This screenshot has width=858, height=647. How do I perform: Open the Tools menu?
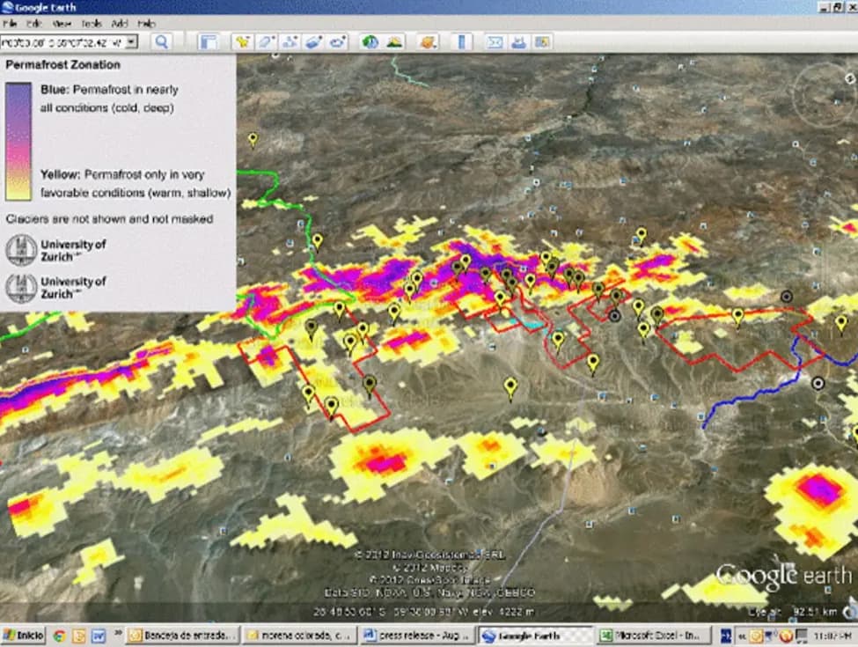coord(91,23)
